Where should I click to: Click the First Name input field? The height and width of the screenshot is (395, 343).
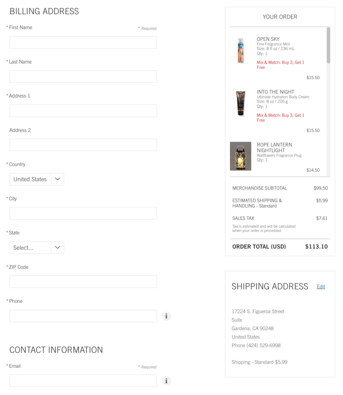click(83, 42)
